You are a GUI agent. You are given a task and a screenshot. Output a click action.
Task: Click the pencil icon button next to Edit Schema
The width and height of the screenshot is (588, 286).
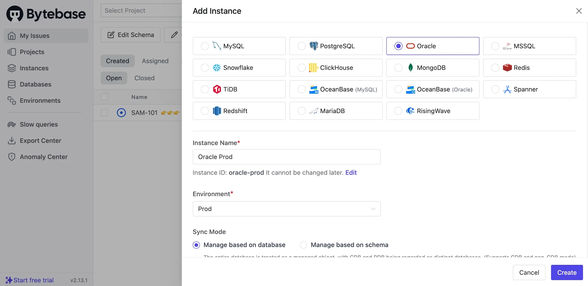(x=174, y=35)
